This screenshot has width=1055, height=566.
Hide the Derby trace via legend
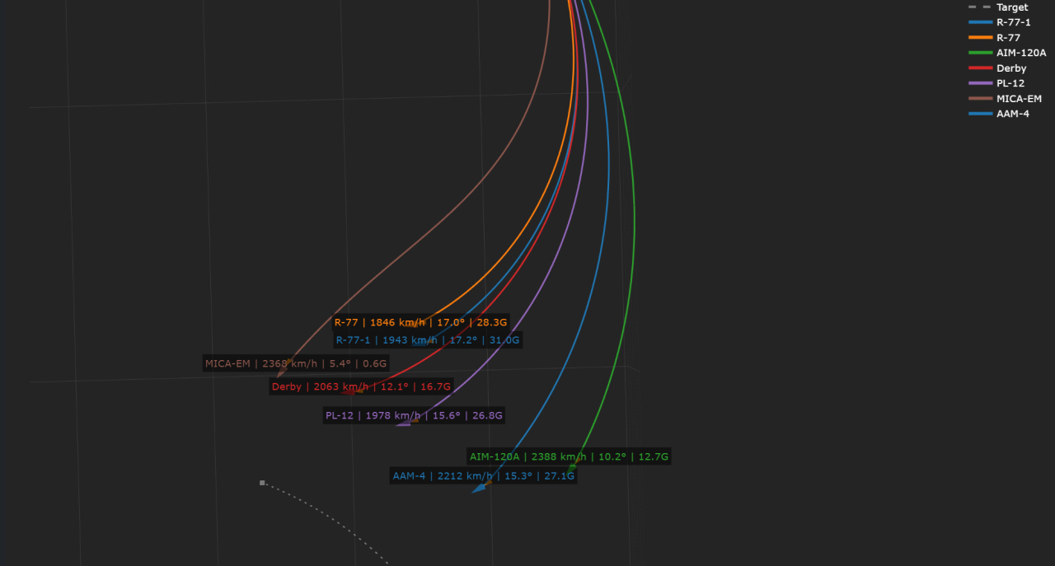1010,68
